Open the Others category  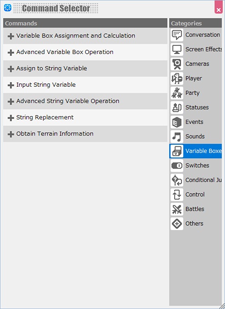point(196,224)
